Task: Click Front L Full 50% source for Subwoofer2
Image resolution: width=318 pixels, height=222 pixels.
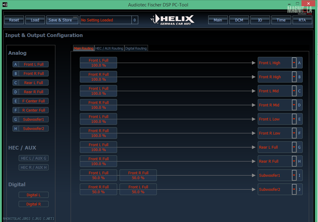Action: (x=138, y=189)
